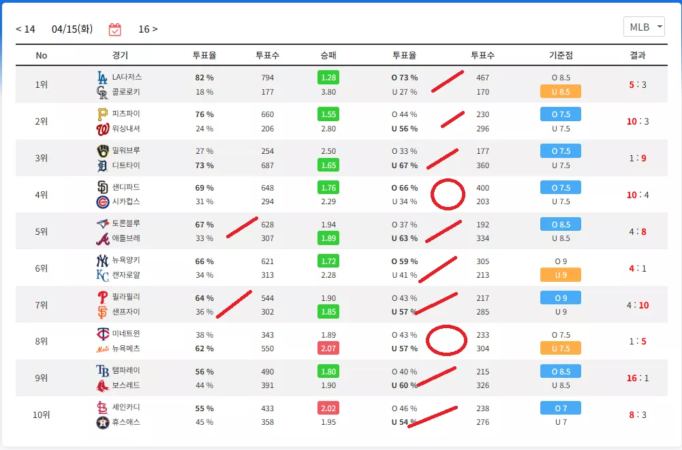
Task: Click the Houston Astros logo
Action: 103,423
